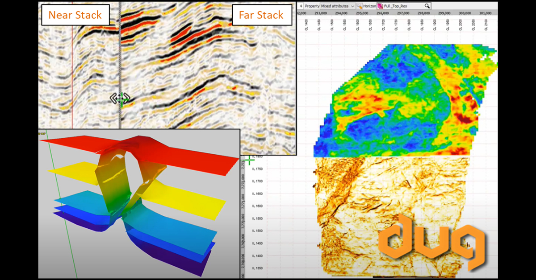This screenshot has height=280, width=536.
Task: Click the Full_Top_Res horizon thumbnail icon
Action: (x=381, y=6)
